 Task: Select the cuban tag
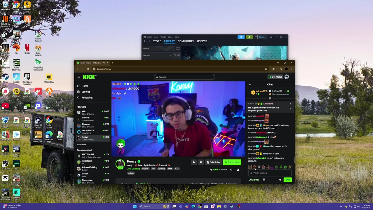click(131, 173)
